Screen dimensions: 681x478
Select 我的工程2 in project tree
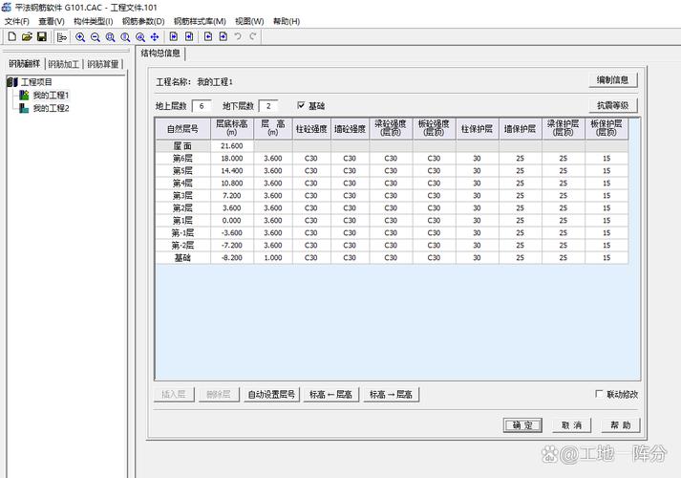tap(51, 108)
